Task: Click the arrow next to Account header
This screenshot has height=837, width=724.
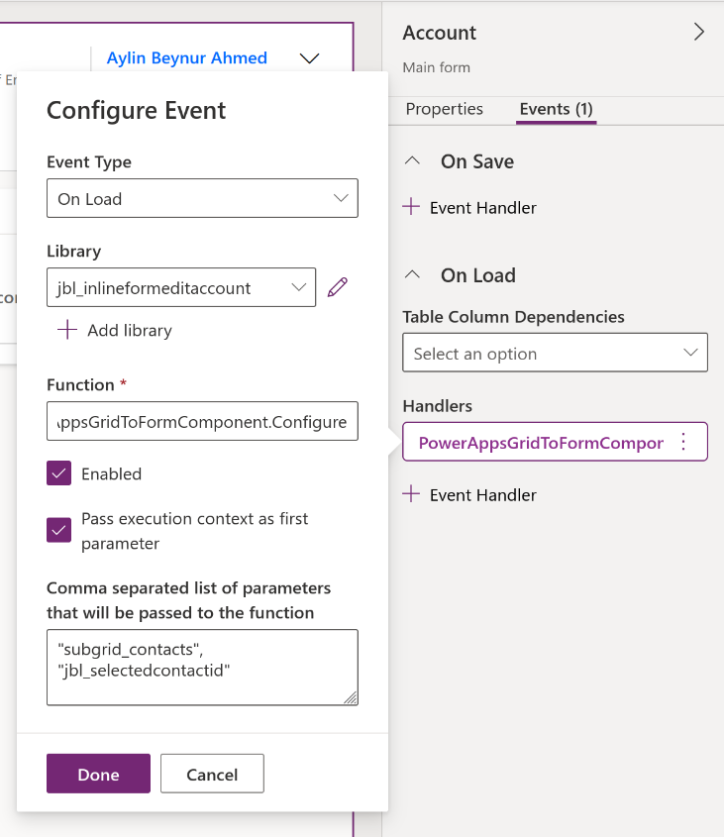Action: point(699,31)
